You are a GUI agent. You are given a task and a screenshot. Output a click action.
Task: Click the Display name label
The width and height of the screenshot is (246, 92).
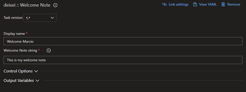[14, 34]
